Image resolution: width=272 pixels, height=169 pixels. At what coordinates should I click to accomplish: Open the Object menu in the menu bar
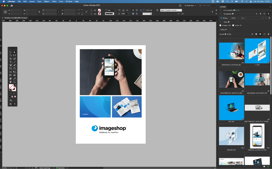pyautogui.click(x=46, y=2)
